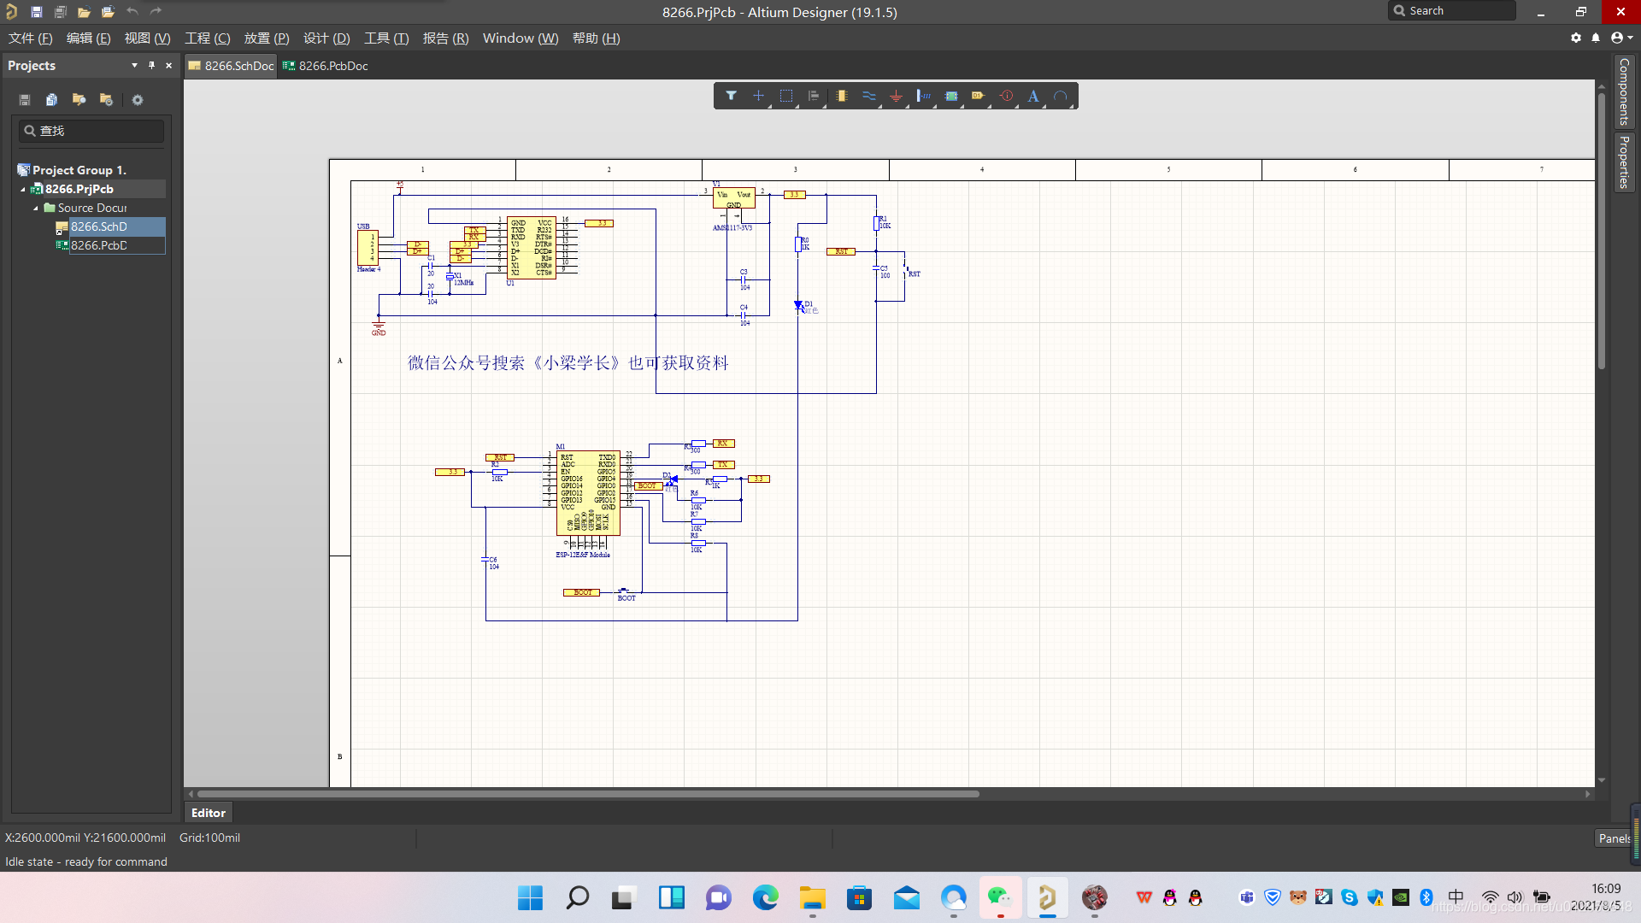The height and width of the screenshot is (923, 1641).
Task: Click the folder with magnifier icon in Projects panel
Action: click(79, 100)
